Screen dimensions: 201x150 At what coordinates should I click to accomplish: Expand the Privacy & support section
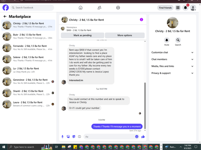pyautogui.click(x=172, y=73)
